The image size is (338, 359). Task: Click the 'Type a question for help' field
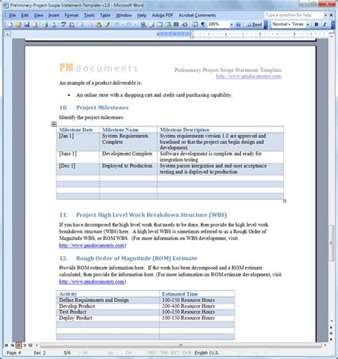point(294,15)
